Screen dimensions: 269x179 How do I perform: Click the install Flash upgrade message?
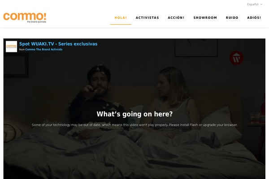tap(134, 125)
